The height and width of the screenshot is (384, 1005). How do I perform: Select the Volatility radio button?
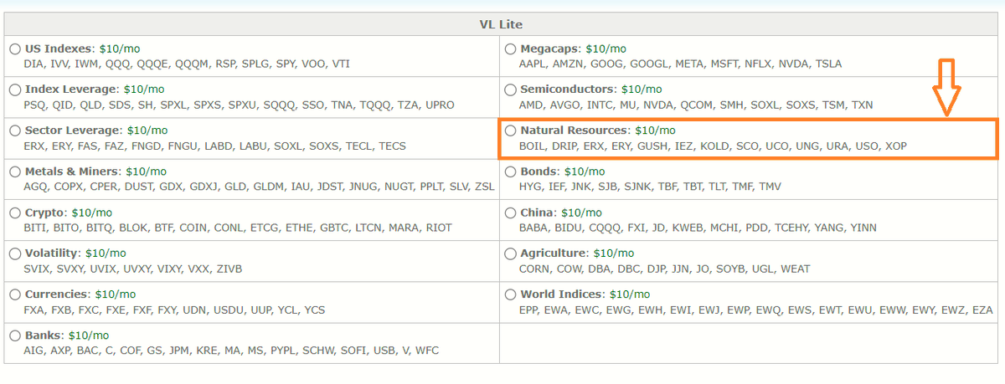[15, 253]
